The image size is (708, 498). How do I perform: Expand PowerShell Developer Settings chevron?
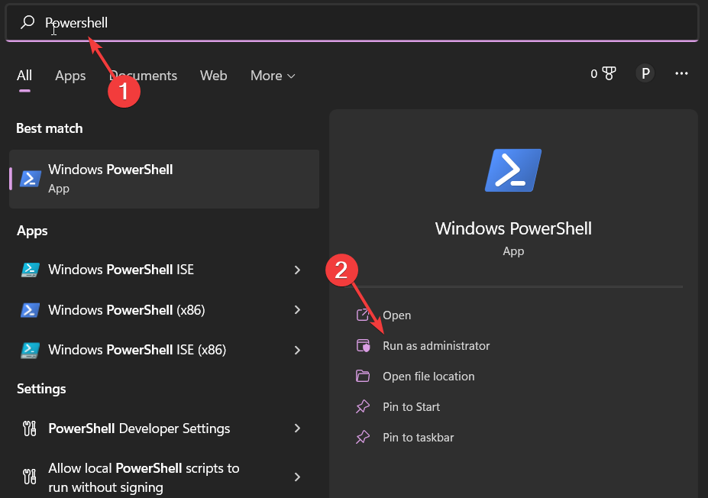(297, 428)
